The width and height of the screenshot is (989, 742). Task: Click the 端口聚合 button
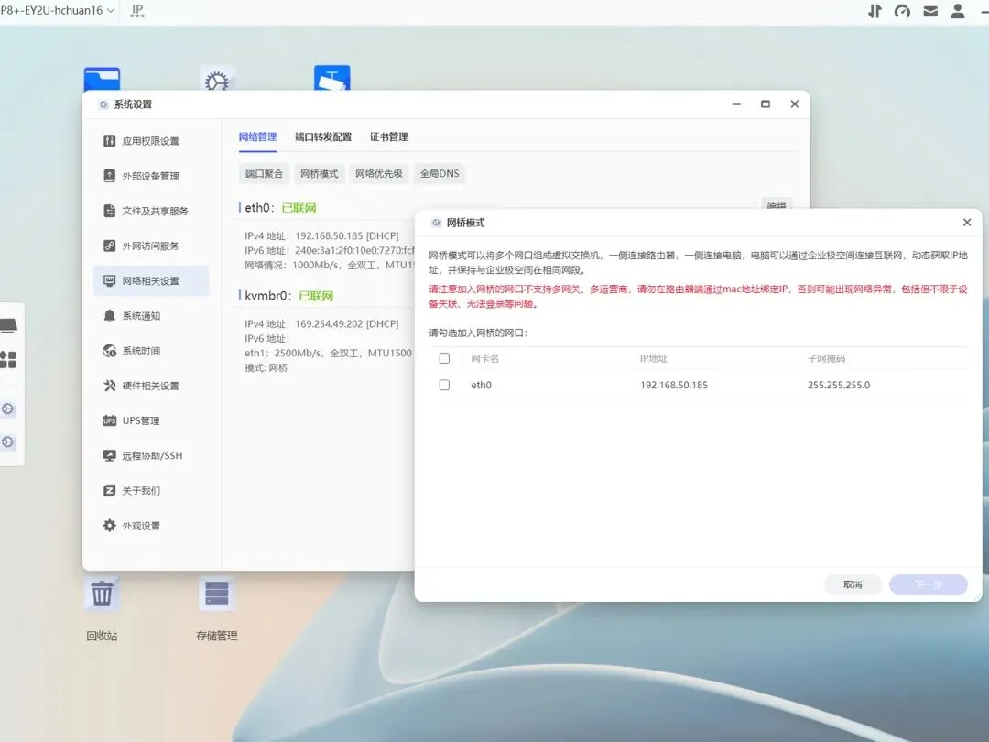pos(264,173)
